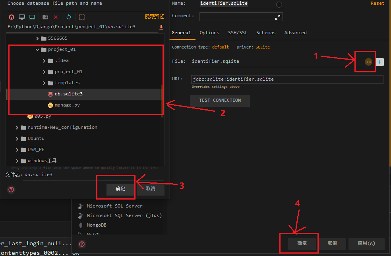391x256 pixels.
Task: Browse for database file (ellipsis button)
Action: [x=369, y=62]
